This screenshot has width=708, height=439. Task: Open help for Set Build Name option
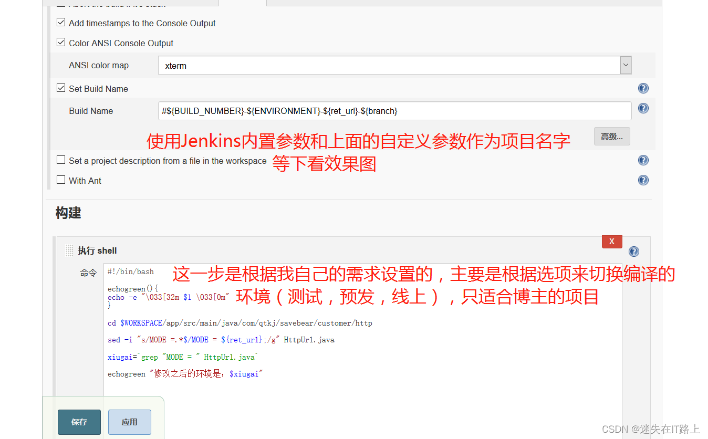coord(643,88)
